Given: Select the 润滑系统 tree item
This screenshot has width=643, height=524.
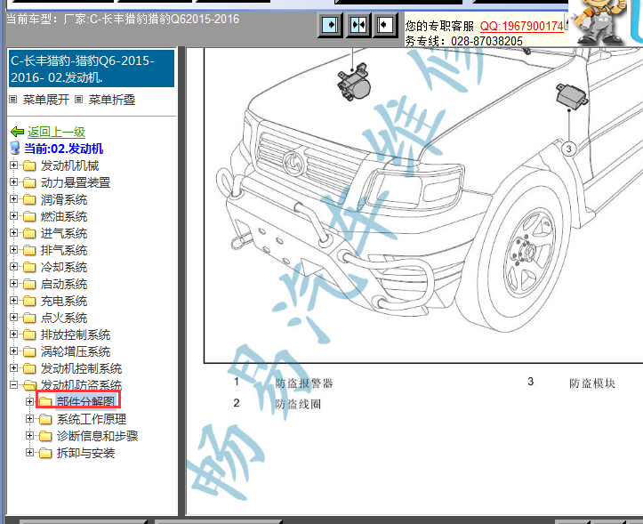Looking at the screenshot, I should tap(63, 199).
